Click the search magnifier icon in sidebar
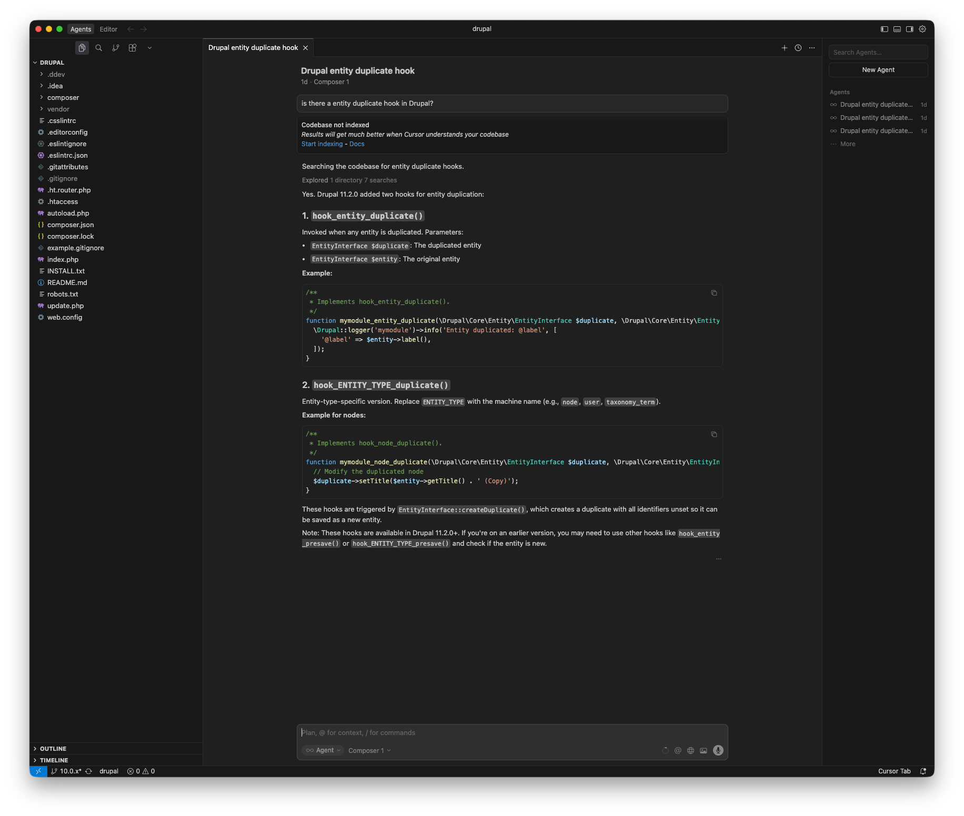 click(98, 48)
